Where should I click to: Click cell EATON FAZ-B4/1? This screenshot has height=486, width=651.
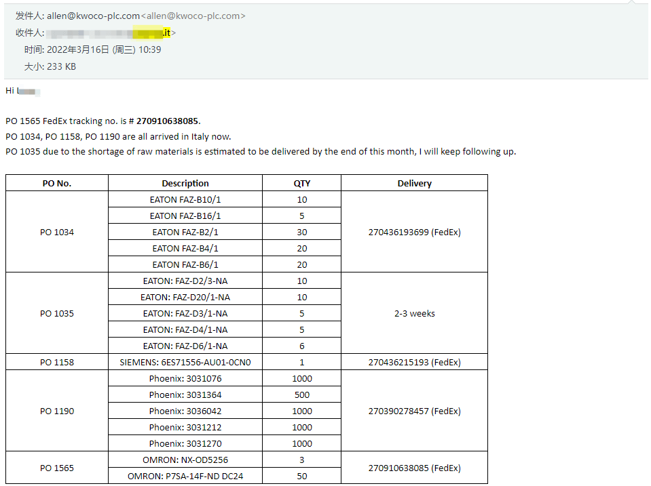click(185, 248)
